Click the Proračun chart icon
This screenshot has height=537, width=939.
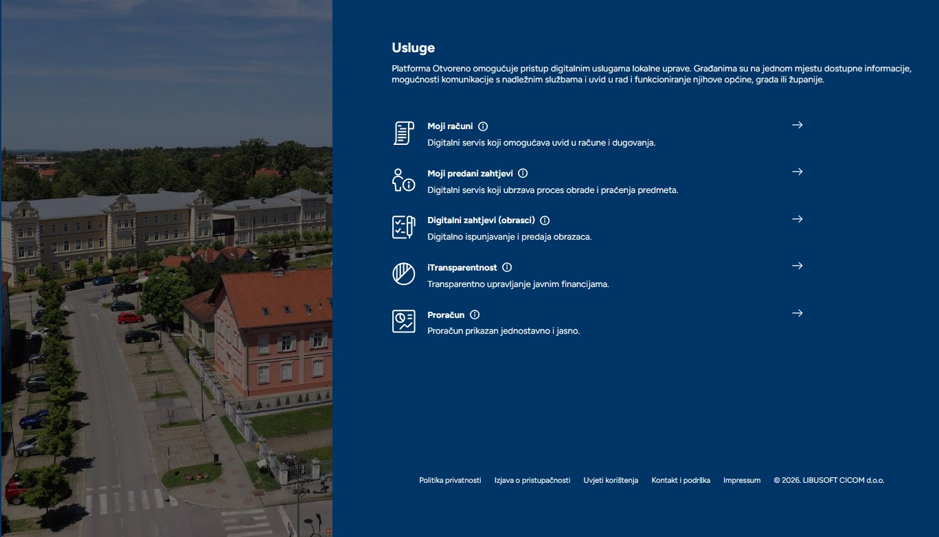click(x=403, y=321)
